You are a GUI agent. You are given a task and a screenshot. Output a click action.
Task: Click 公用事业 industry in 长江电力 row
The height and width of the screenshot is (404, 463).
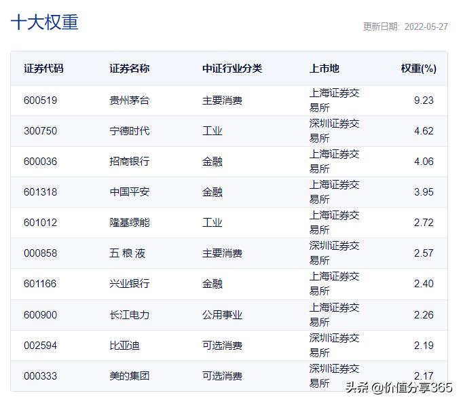pos(222,315)
